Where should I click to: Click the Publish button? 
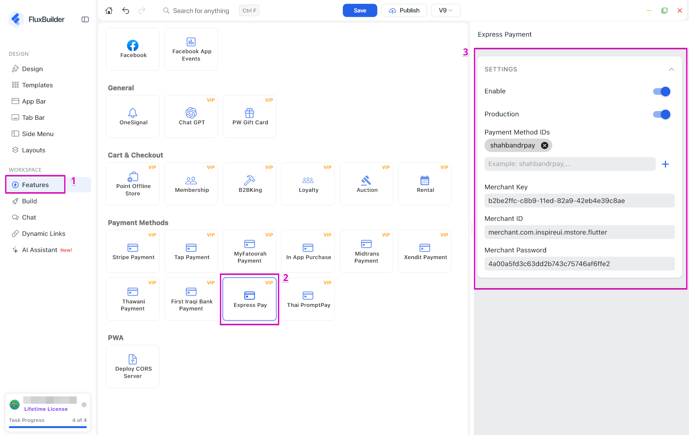tap(404, 11)
